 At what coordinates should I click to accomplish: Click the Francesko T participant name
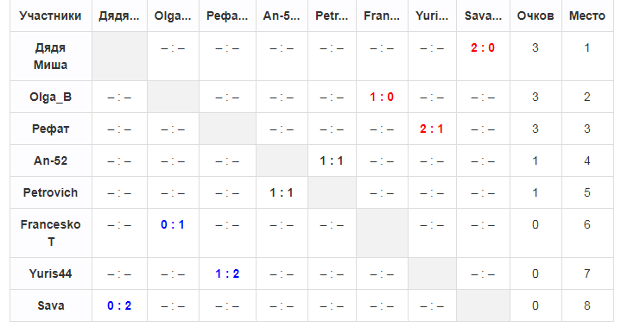click(x=50, y=233)
